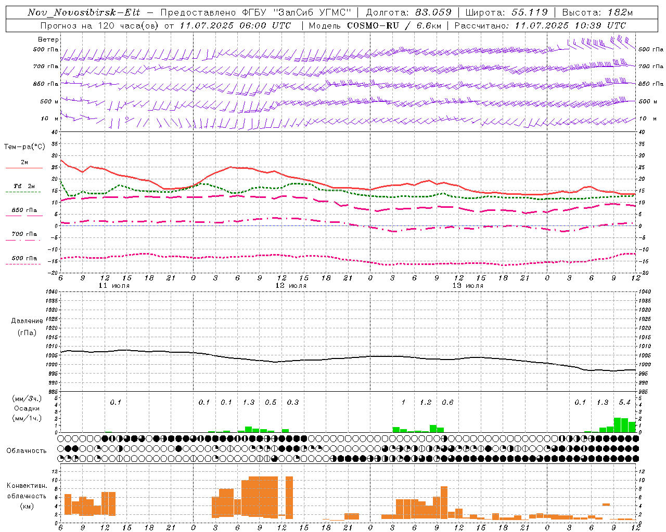
Task: Click the 0.6 precipitation amount
Action: point(447,402)
